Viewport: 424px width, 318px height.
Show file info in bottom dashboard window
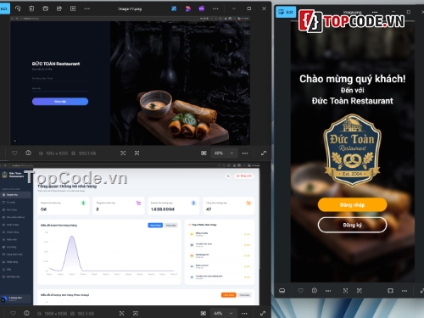click(26, 313)
